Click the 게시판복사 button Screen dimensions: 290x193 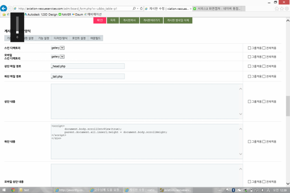(x=129, y=21)
